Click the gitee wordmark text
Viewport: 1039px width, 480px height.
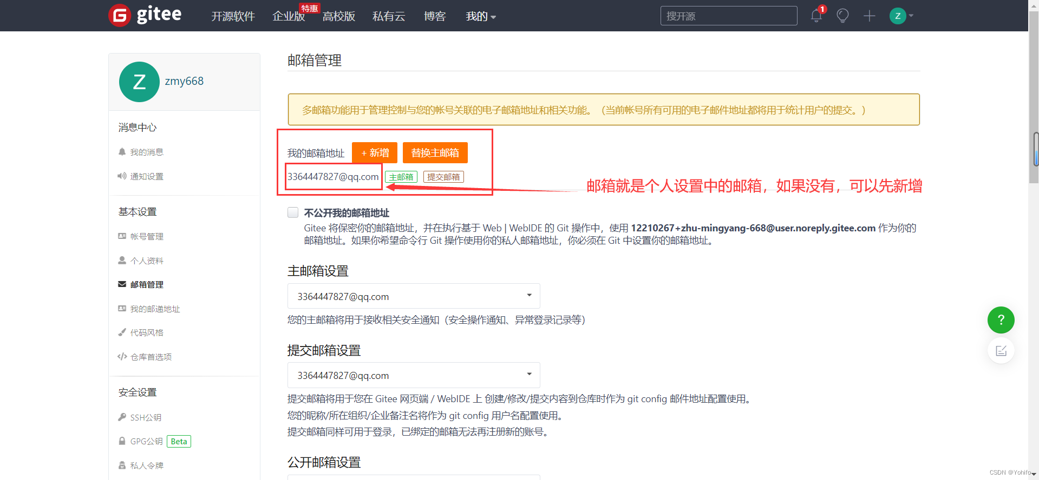tap(159, 15)
